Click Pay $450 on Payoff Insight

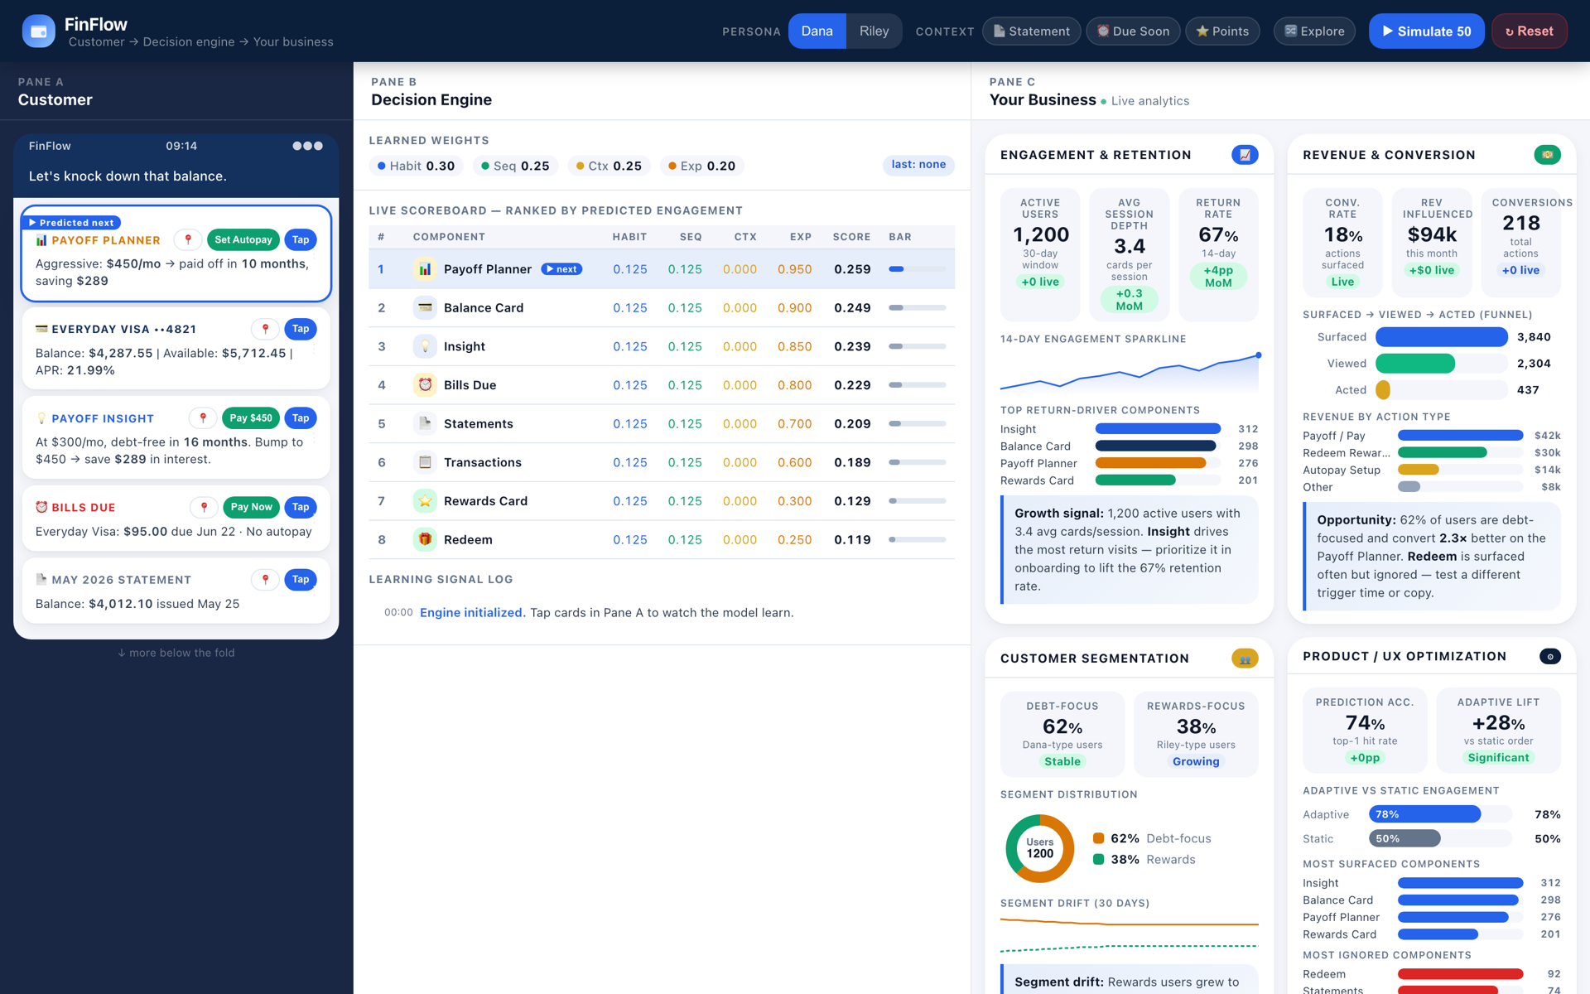point(251,418)
